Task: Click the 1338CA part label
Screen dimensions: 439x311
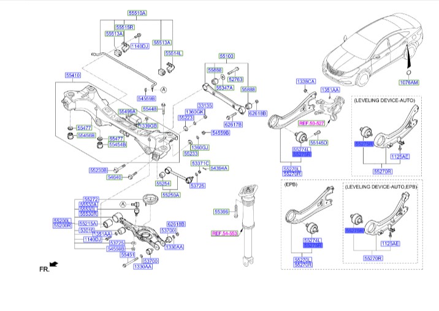Action: pos(306,81)
